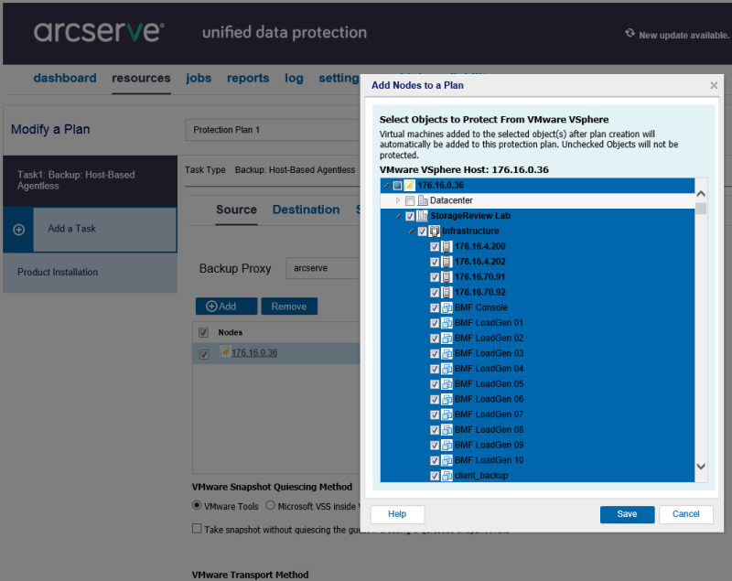Click the update refresh icon in the header

630,33
